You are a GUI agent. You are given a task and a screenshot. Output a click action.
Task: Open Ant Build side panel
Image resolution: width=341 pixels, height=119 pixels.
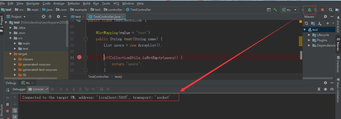point(338,24)
